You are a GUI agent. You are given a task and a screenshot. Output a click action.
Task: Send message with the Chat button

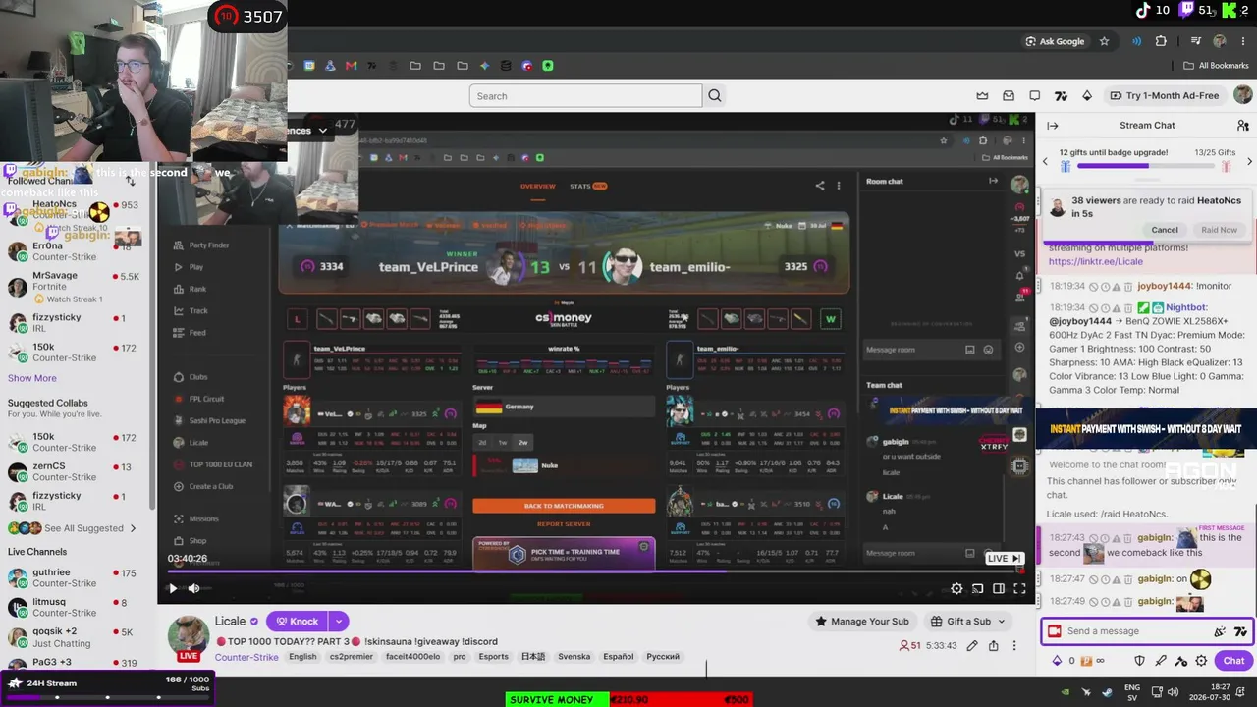[x=1233, y=661]
